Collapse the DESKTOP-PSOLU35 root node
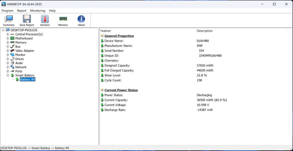 (x=3, y=30)
